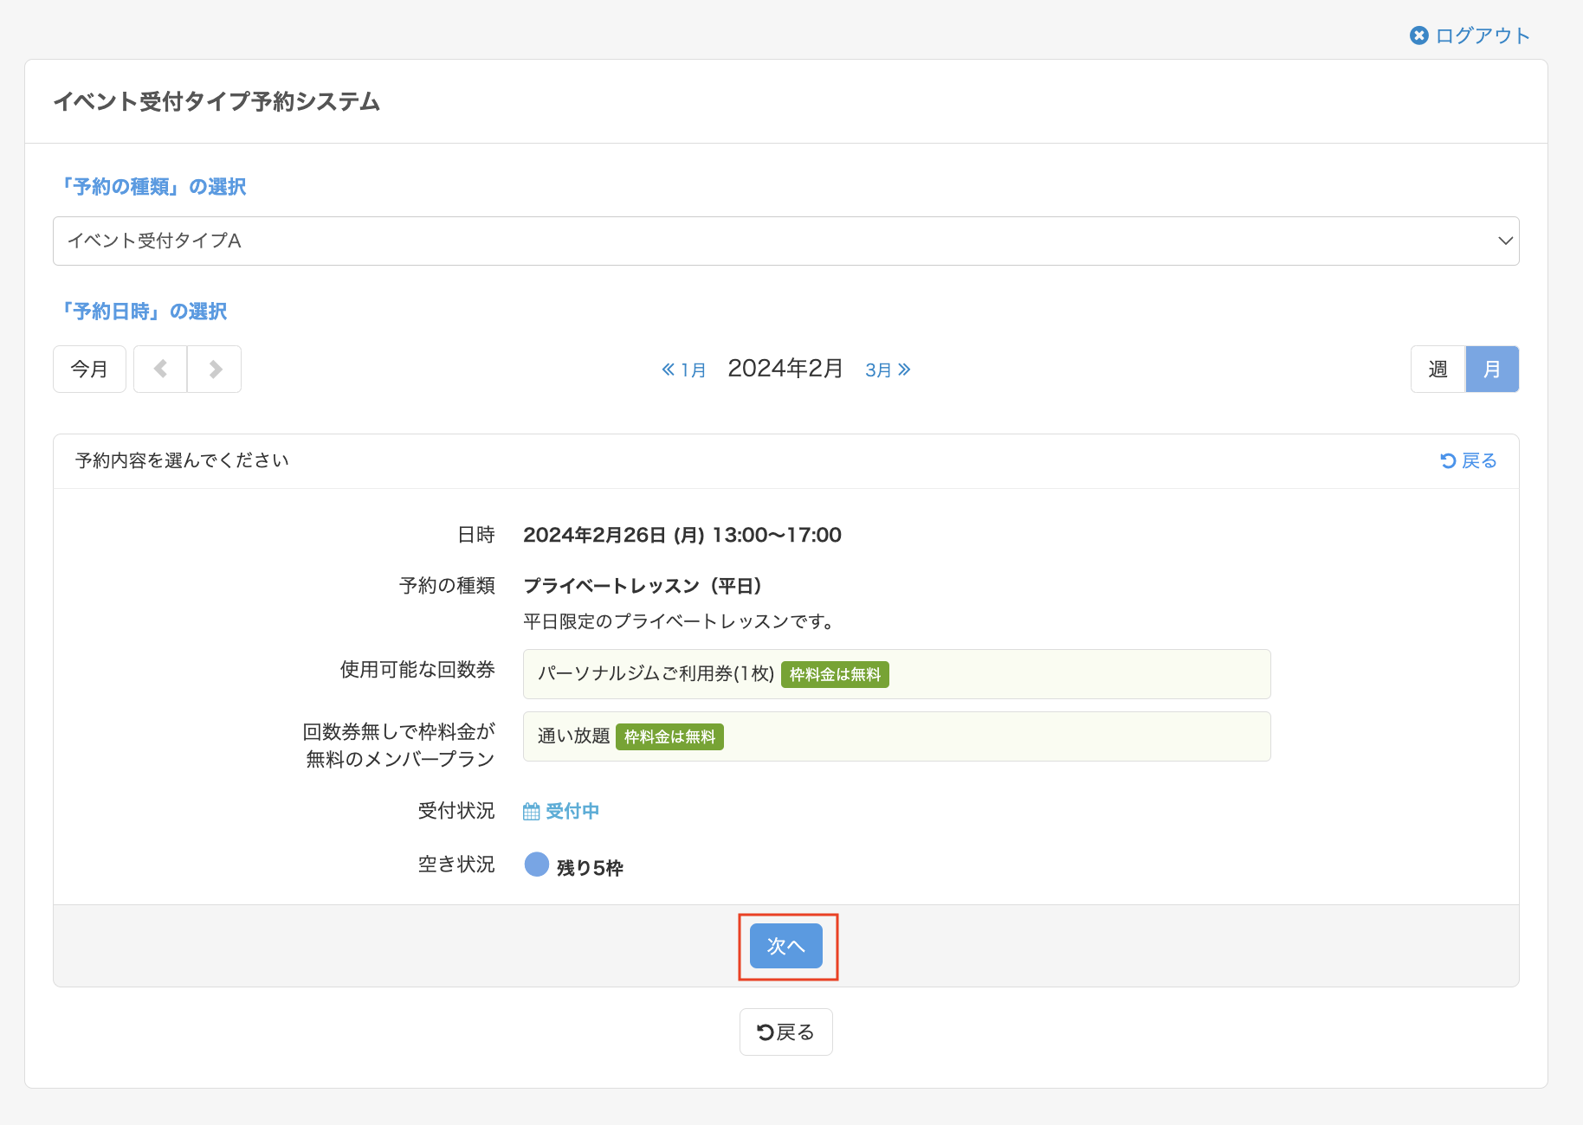Click the パーソナルジムご利用券 ticket box
Screen dimensions: 1583x1125
[x=896, y=674]
